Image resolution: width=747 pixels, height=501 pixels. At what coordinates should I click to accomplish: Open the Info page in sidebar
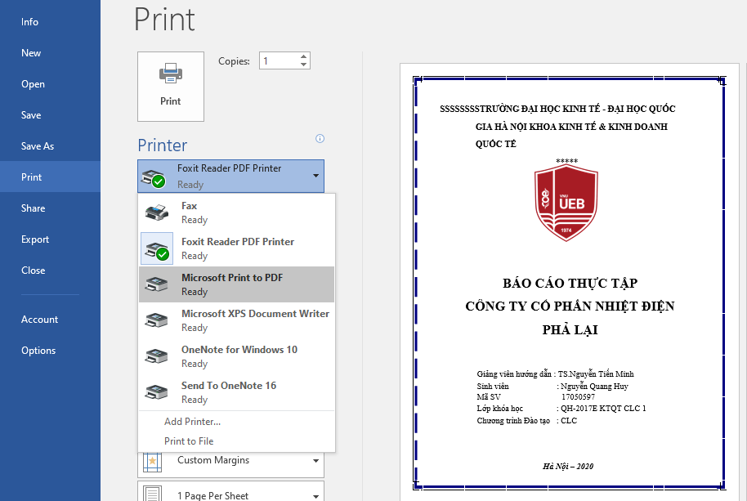click(x=50, y=22)
